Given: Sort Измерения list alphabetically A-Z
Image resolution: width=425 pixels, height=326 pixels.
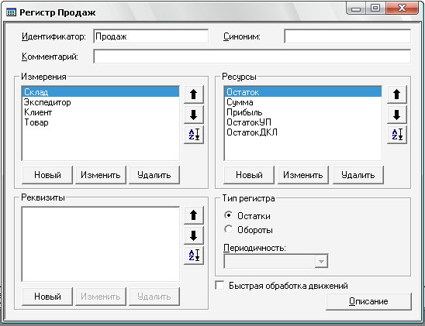Looking at the screenshot, I should [194, 135].
